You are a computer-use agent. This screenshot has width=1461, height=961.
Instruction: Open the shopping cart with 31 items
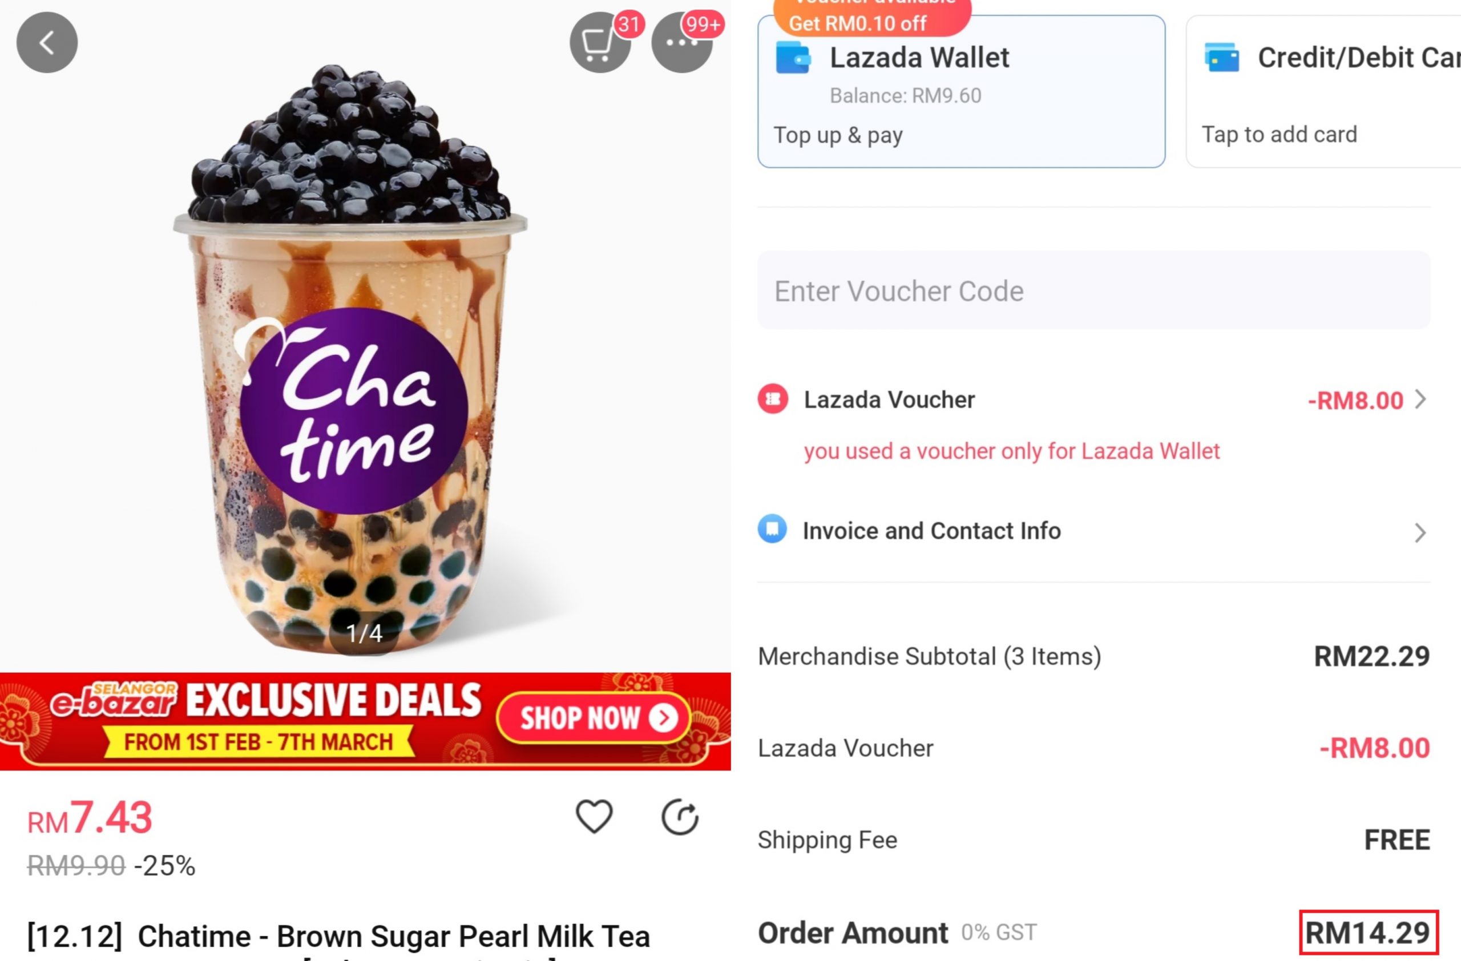click(x=600, y=42)
